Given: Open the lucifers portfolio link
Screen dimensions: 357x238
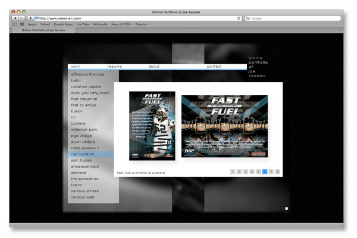Looking at the screenshot, I should pos(78,123).
